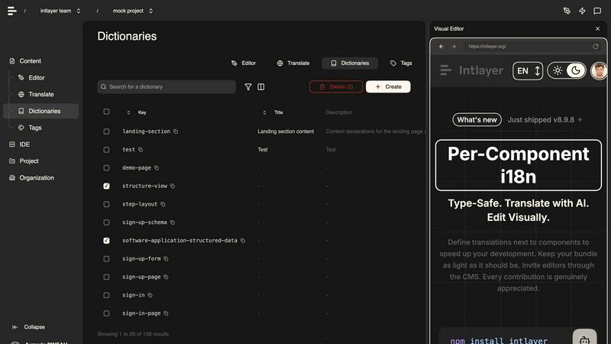
Task: Copy the sign-in-page key
Action: point(166,313)
